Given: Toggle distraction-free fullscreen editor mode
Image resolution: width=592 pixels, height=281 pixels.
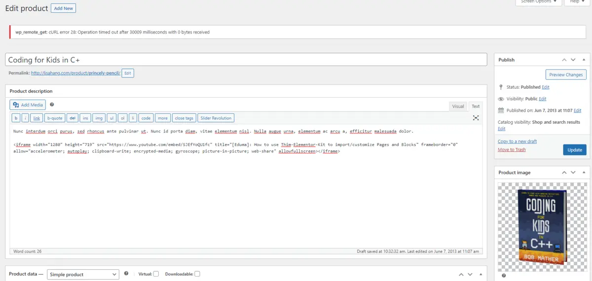Looking at the screenshot, I should point(476,118).
